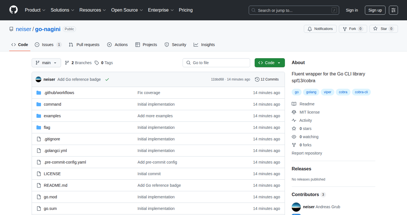Open the 'Fix coverage' commit message
Viewport: 407px width, 215px height.
click(x=149, y=93)
